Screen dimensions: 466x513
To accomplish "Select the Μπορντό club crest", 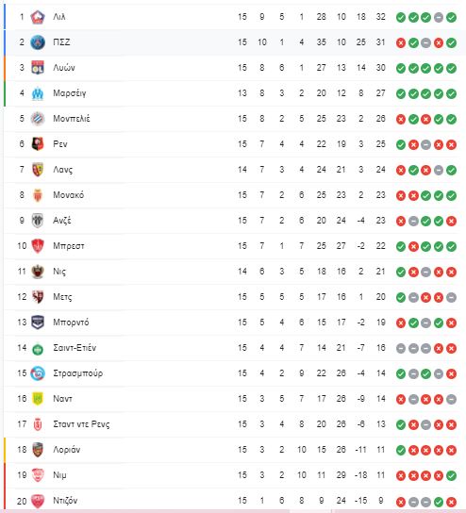I will tap(38, 323).
